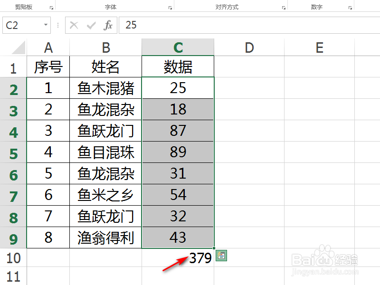This screenshot has height=285, width=380.
Task: Select row 2 header
Action: 13,88
